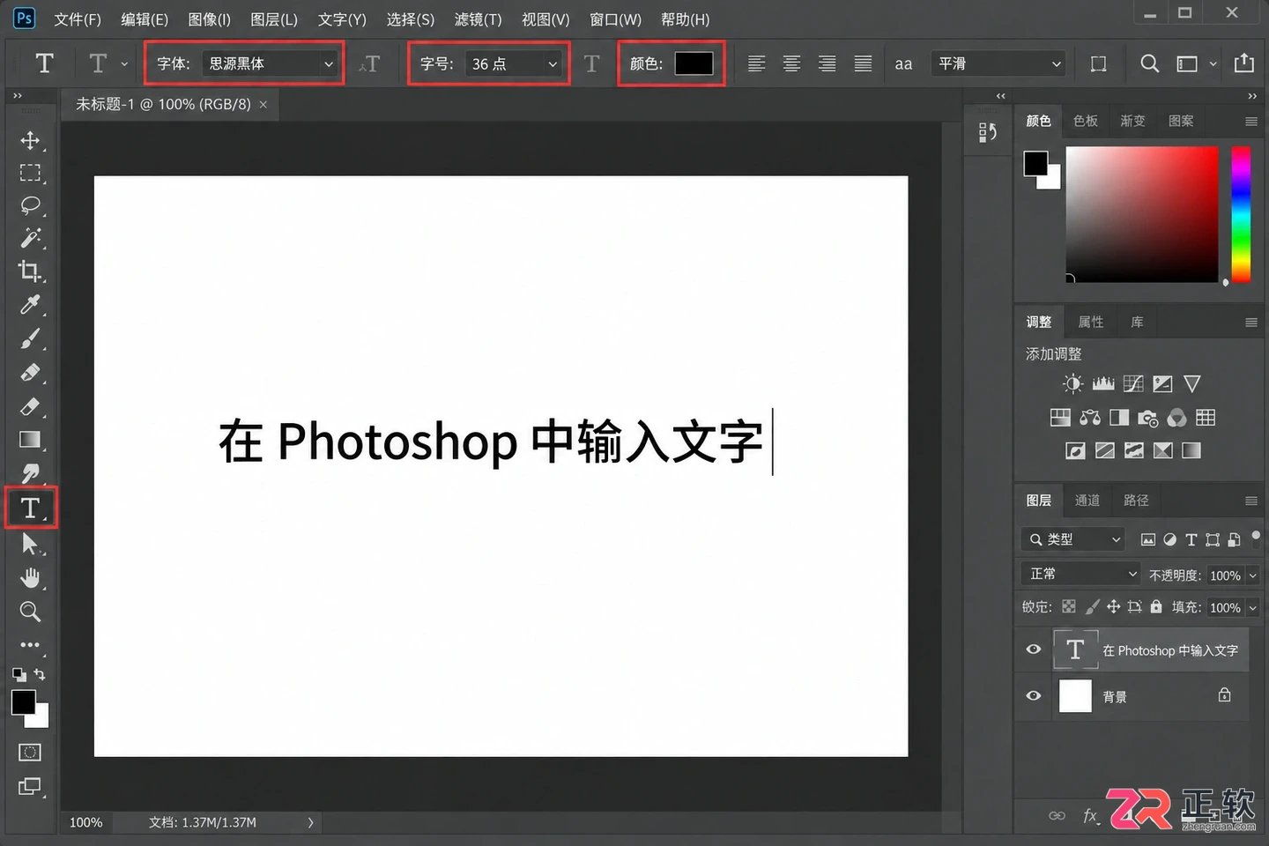The image size is (1269, 846).
Task: Center align the text
Action: coord(791,63)
